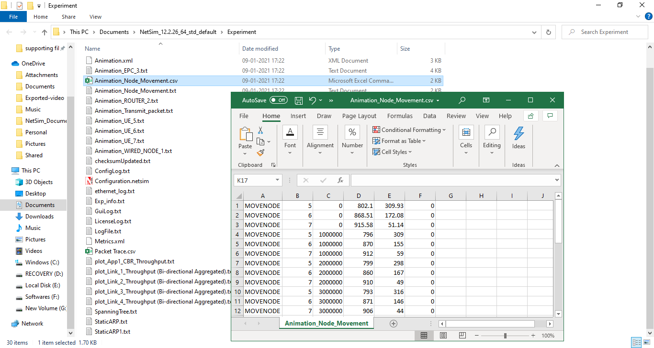Image resolution: width=654 pixels, height=348 pixels.
Task: Click the Undo icon in Excel
Action: point(313,100)
